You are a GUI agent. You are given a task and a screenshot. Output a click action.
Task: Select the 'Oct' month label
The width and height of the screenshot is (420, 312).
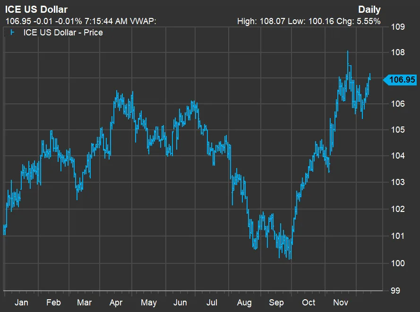coord(309,303)
